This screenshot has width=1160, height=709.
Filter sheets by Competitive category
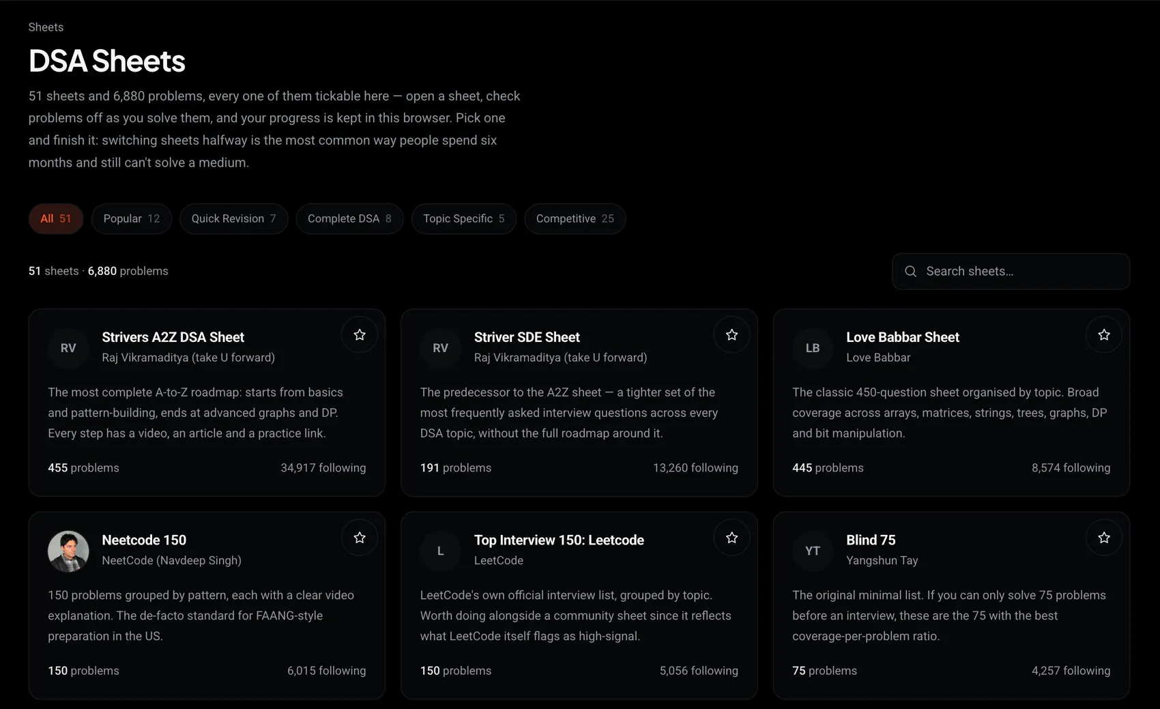click(x=575, y=219)
